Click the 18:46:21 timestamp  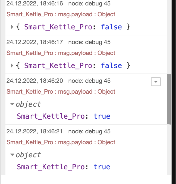35,131
